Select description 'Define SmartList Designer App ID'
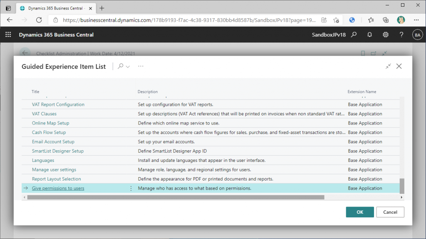Screen dimensions: 426x239 [x=172, y=151]
